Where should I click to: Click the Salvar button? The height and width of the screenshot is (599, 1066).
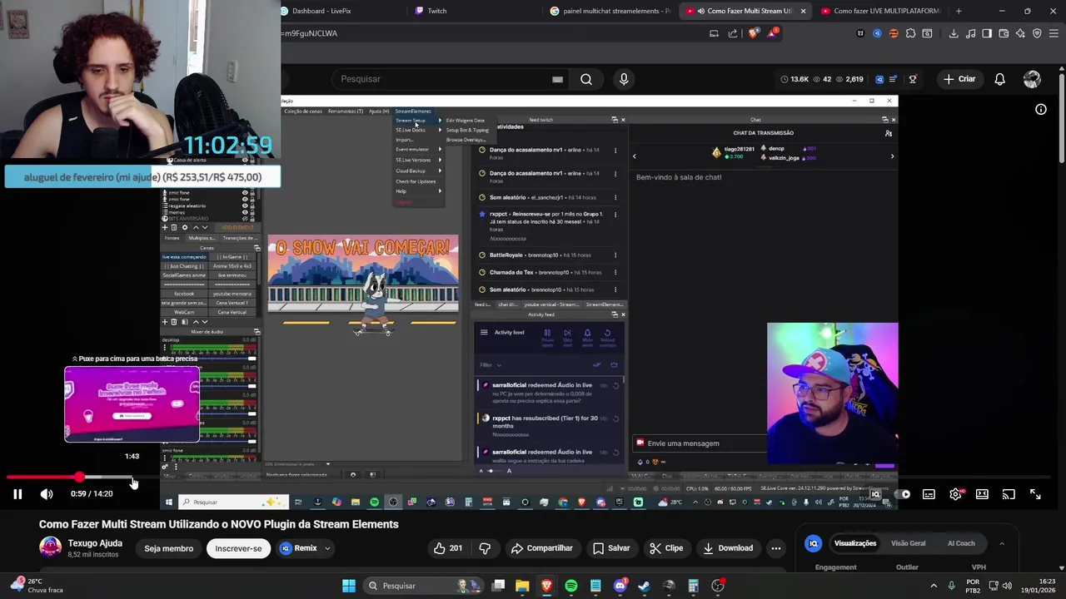tap(610, 548)
